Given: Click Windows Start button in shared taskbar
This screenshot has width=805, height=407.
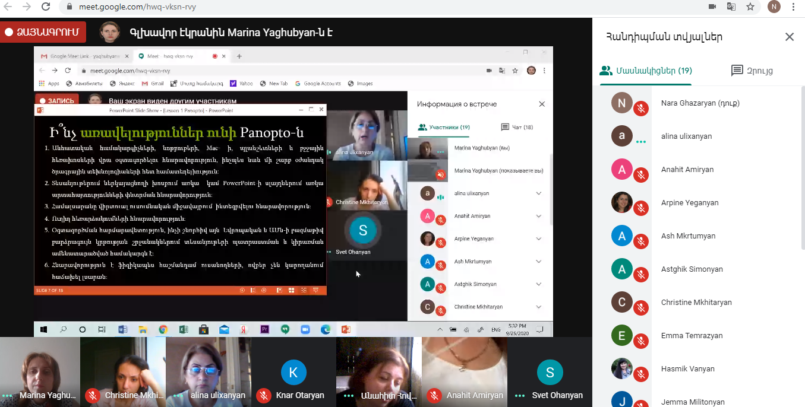Looking at the screenshot, I should [43, 329].
